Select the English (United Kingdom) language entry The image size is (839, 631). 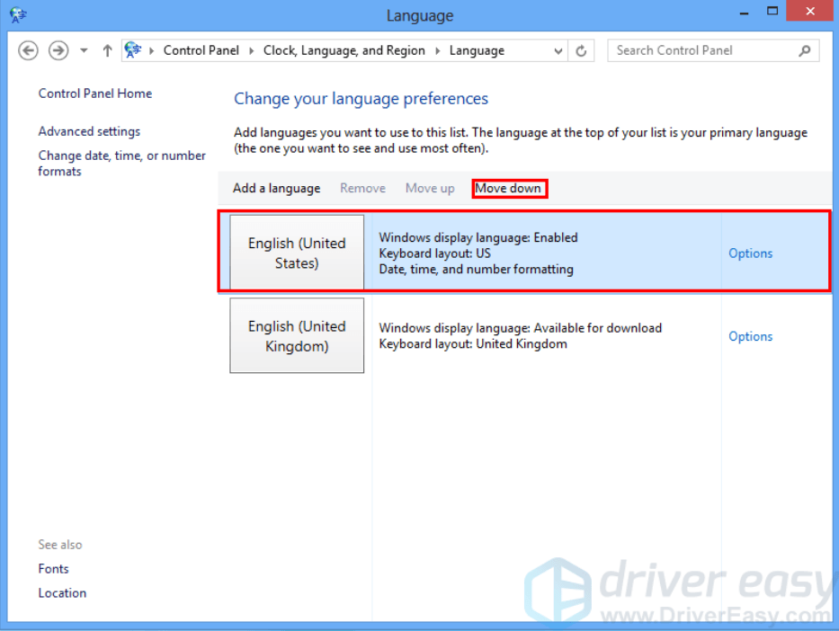click(x=297, y=335)
